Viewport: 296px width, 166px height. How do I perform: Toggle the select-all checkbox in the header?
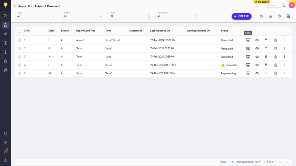20,31
